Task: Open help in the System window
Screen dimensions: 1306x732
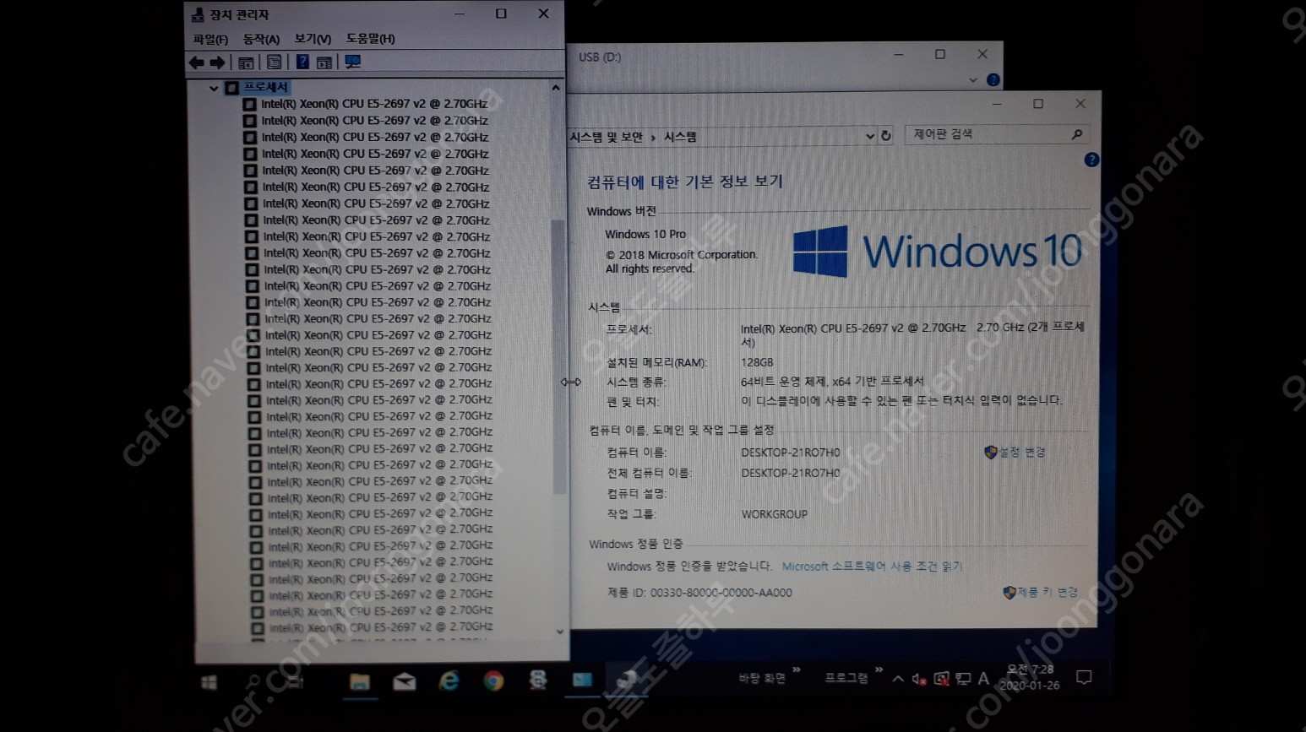Action: point(1091,160)
